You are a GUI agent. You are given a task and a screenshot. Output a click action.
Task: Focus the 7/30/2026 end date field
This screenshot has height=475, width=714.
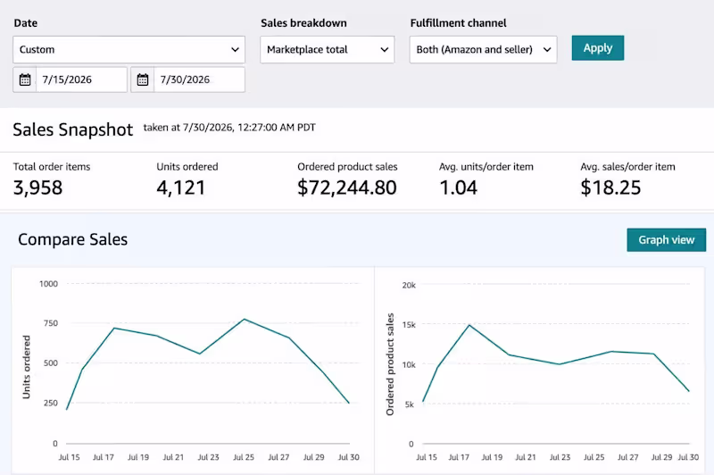click(199, 79)
